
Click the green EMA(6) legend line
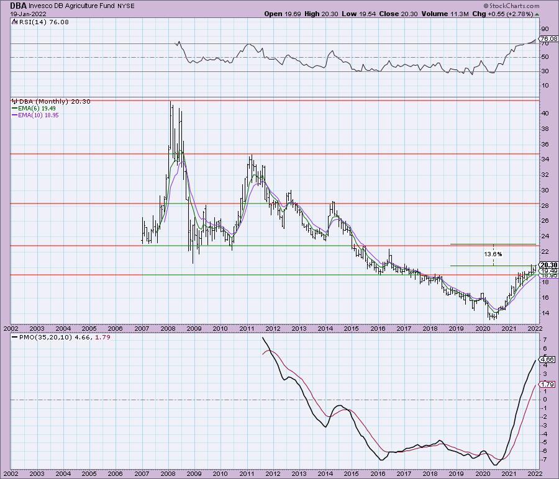[14, 108]
